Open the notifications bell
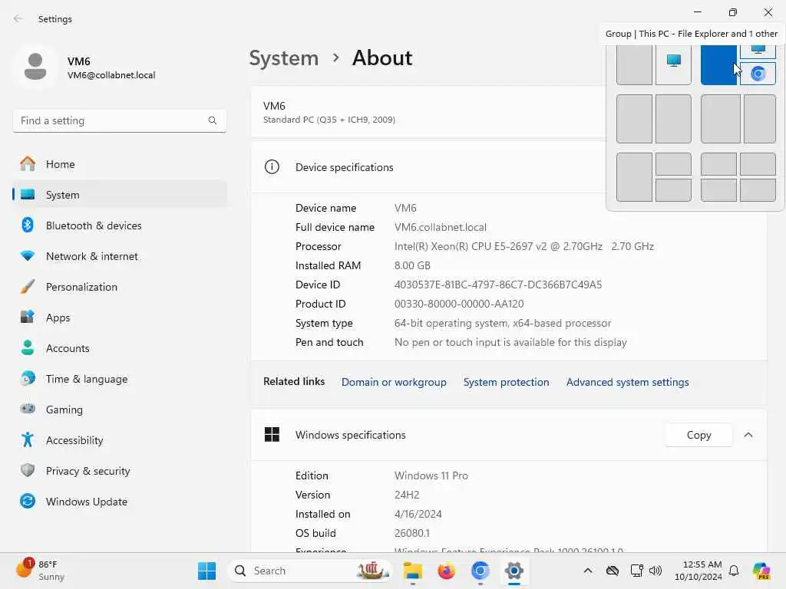This screenshot has height=589, width=786. [x=734, y=571]
